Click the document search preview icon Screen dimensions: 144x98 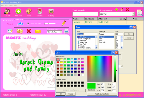[x=140, y=13]
